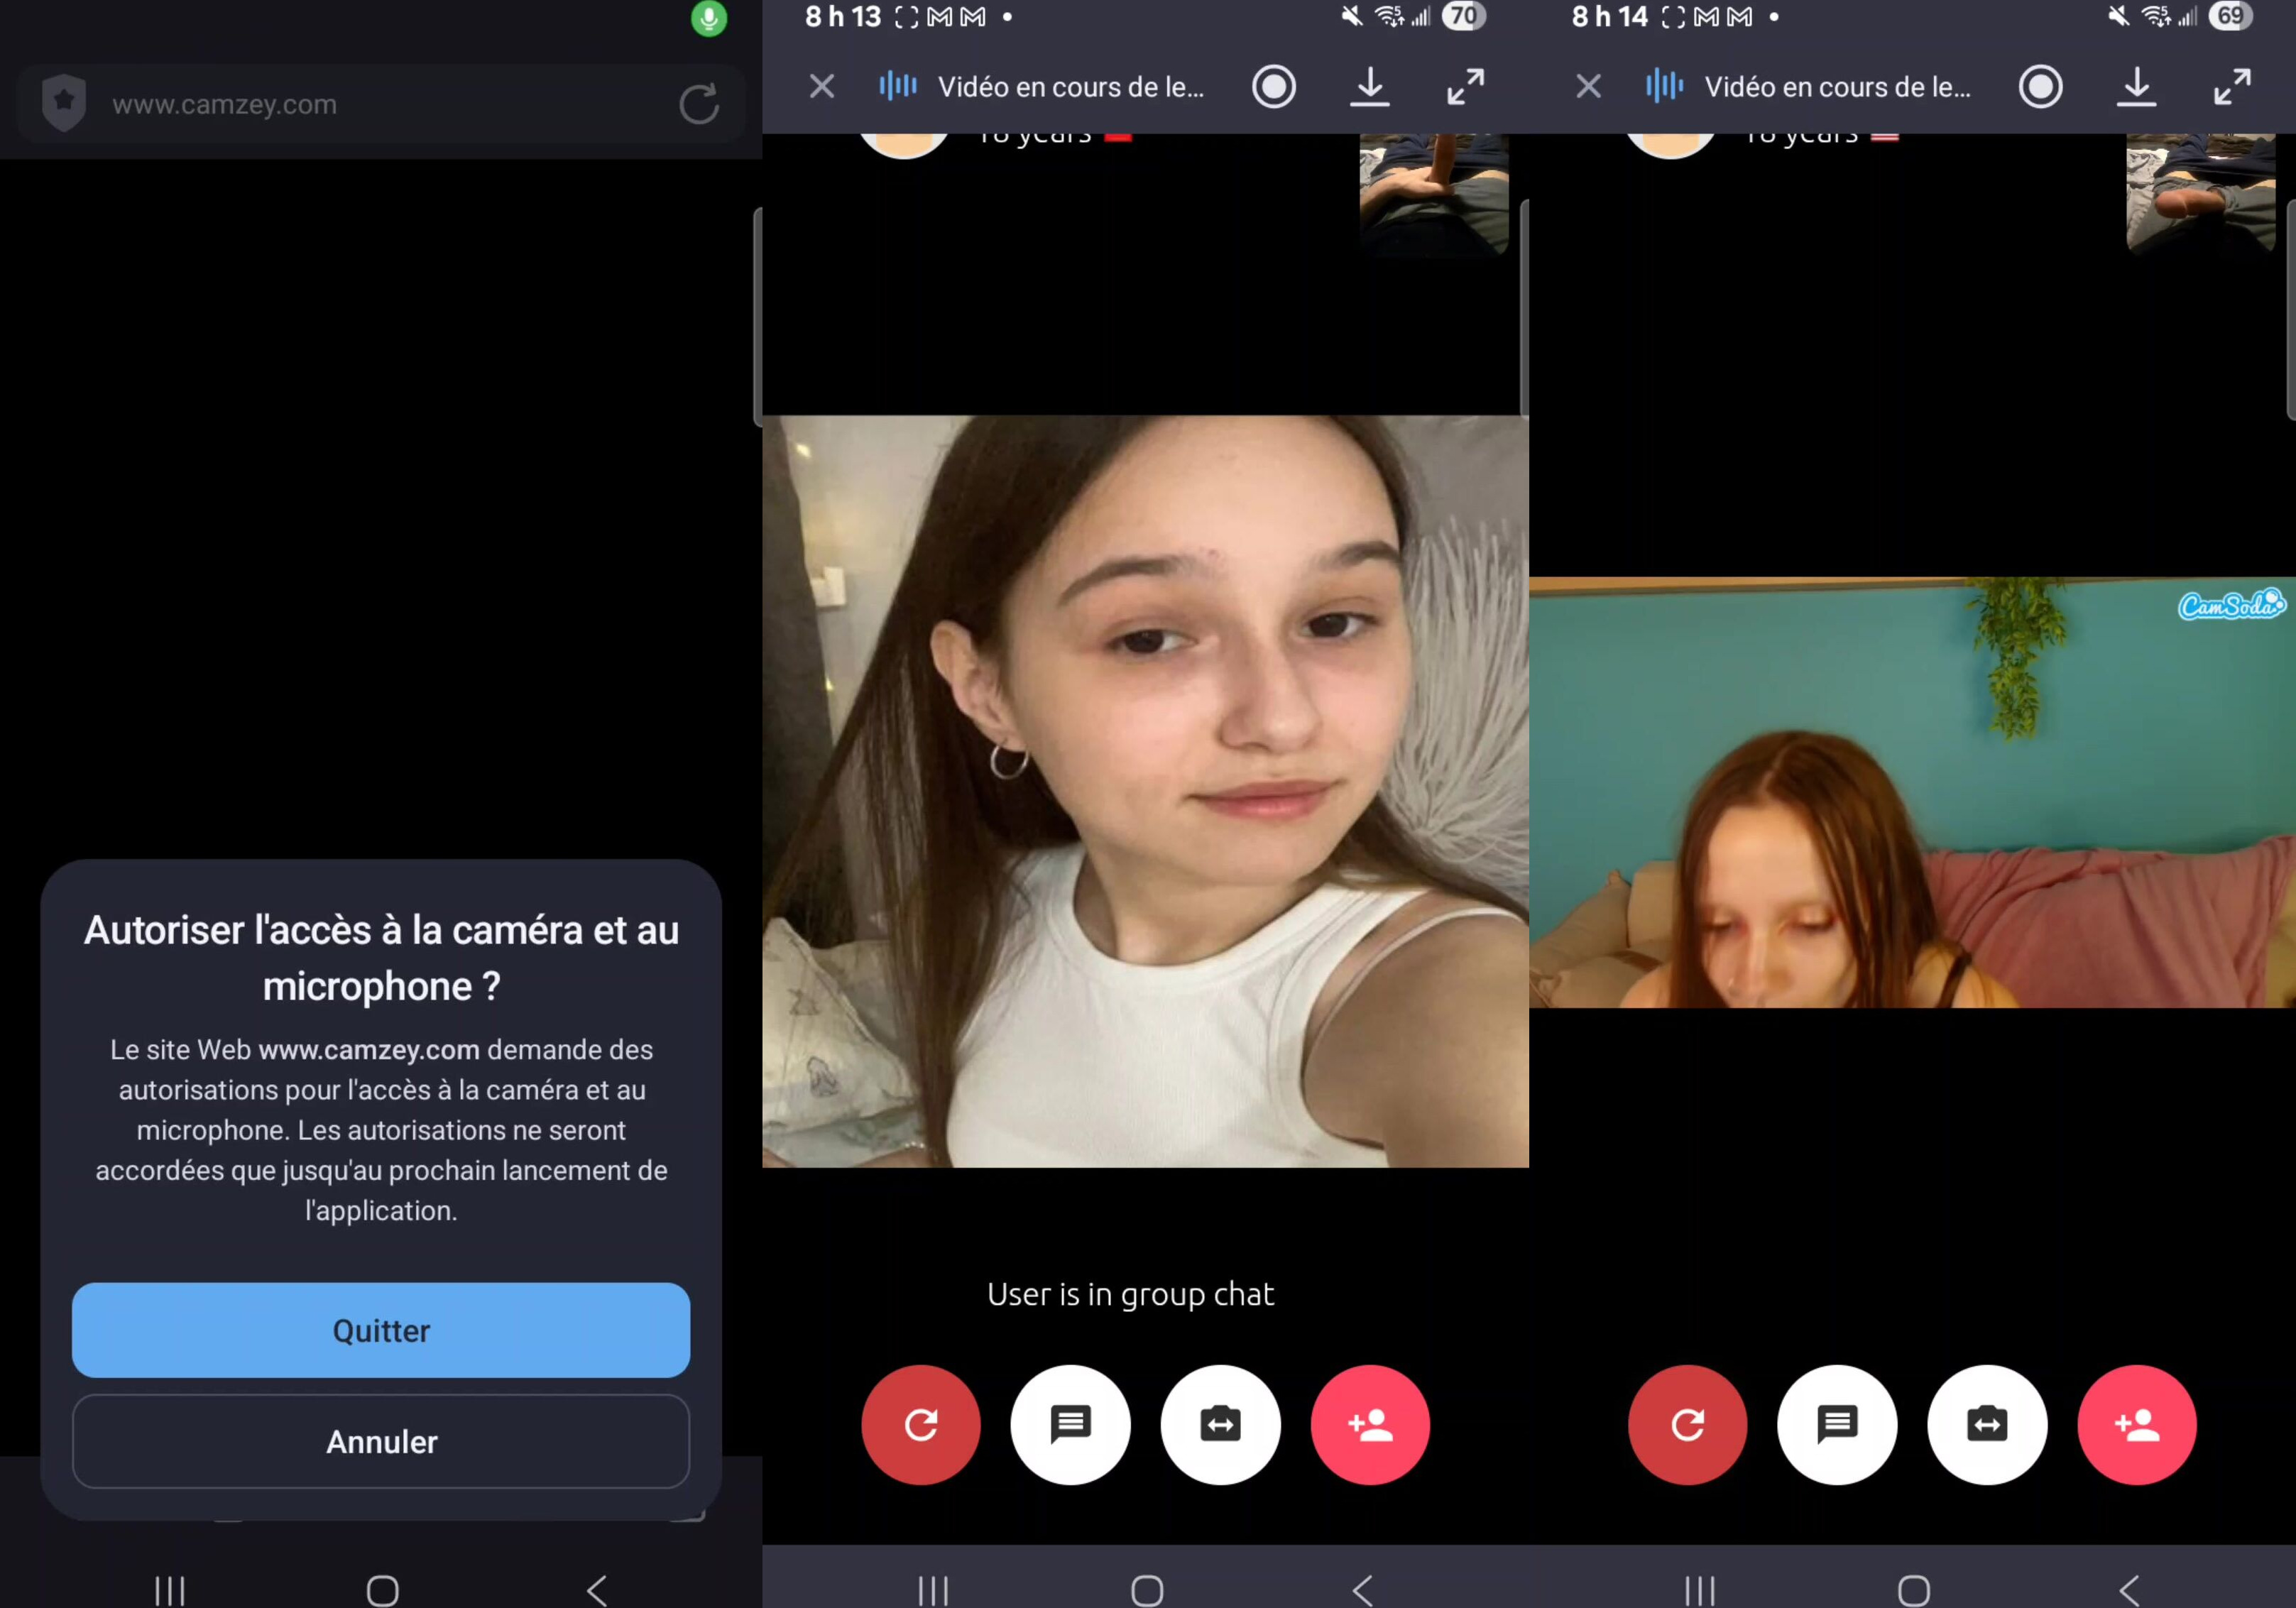
Task: Download the video on the 8 h 13 screen
Action: 1369,87
